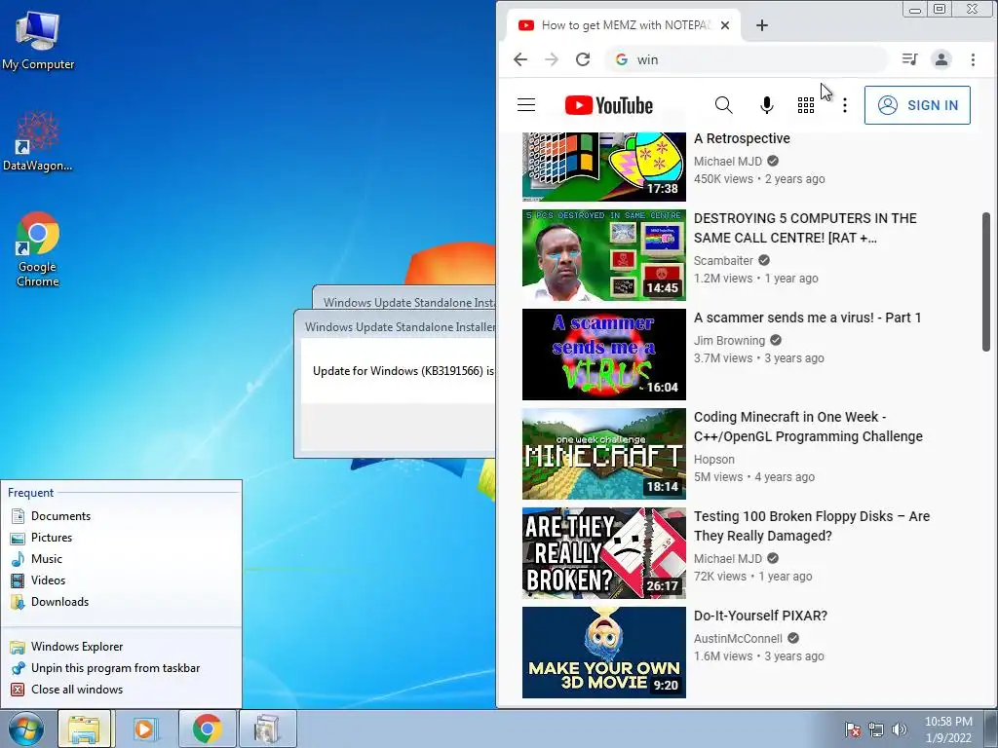
Task: Click the taskbar clock showing 10:58 PM
Action: coord(948,729)
